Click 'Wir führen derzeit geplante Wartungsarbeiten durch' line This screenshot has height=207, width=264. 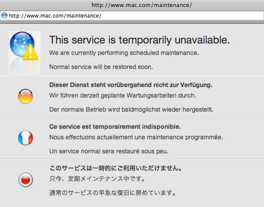(122, 95)
